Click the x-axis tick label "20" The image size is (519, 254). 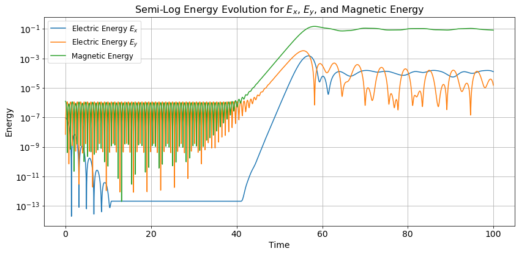151,233
